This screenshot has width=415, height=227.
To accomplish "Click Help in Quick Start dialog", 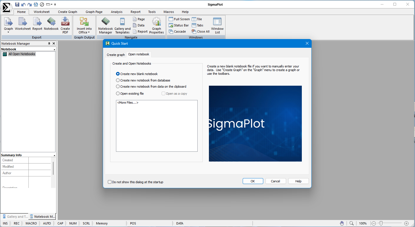I will tap(298, 181).
